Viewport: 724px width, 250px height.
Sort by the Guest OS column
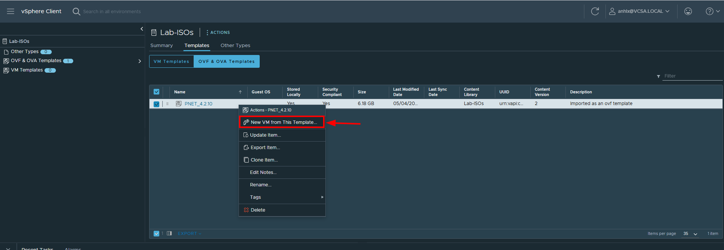click(x=261, y=92)
